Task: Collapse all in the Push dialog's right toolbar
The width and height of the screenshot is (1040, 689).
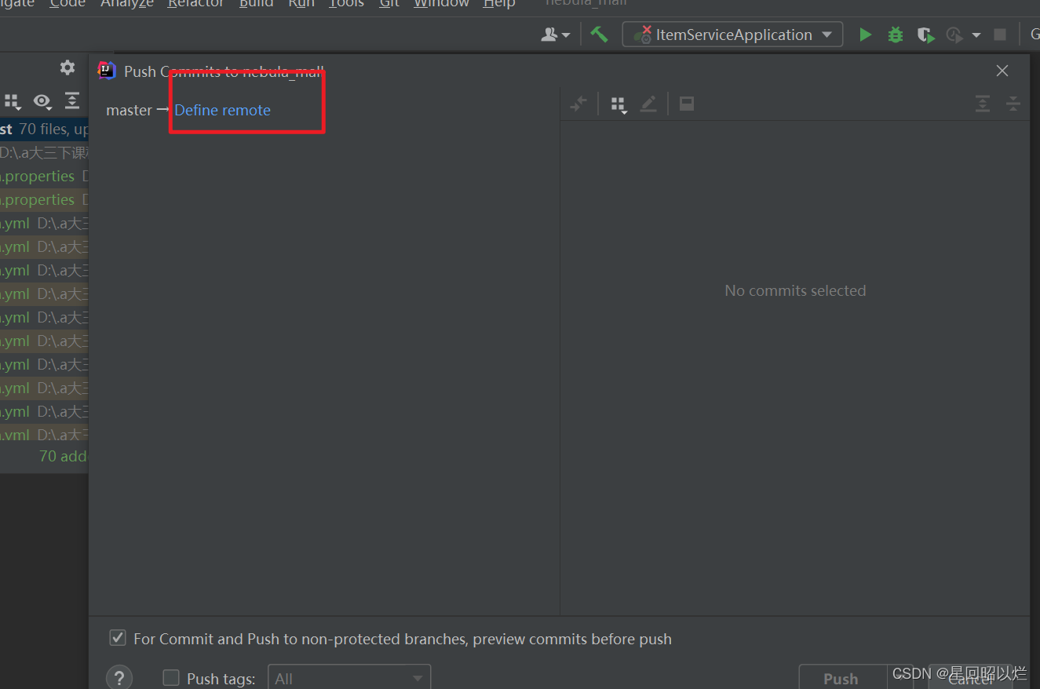Action: coord(1013,104)
